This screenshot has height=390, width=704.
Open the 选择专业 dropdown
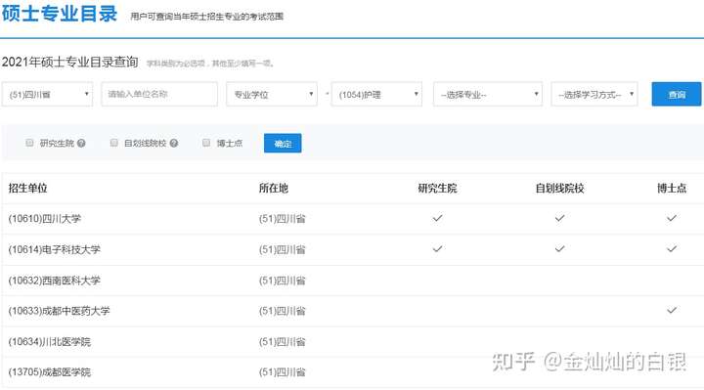tap(488, 94)
